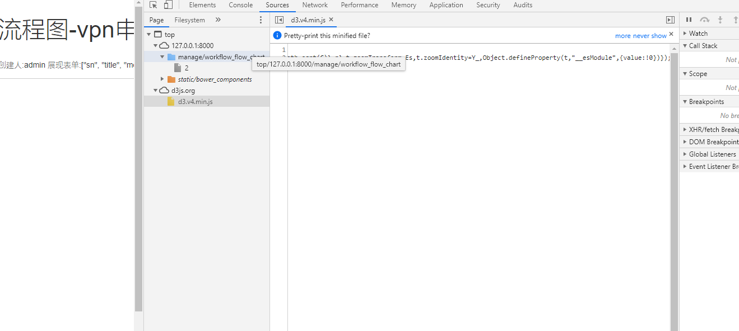The image size is (739, 331).
Task: Click the webpage vertical scrollbar
Action: pos(139,159)
